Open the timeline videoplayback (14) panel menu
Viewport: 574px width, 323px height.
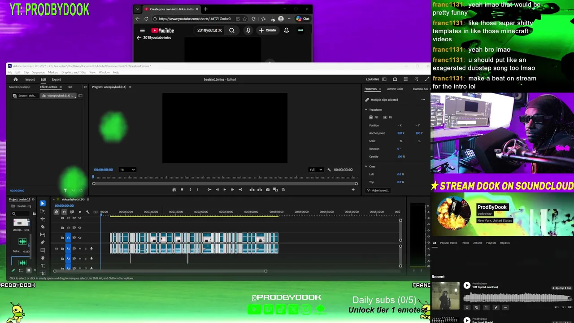point(88,199)
